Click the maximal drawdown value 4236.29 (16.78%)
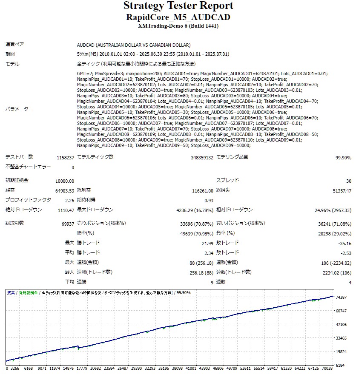The height and width of the screenshot is (374, 356). click(x=195, y=210)
